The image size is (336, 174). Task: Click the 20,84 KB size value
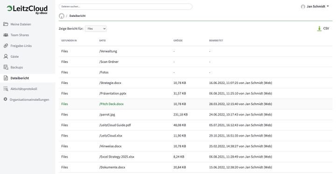tap(180, 167)
